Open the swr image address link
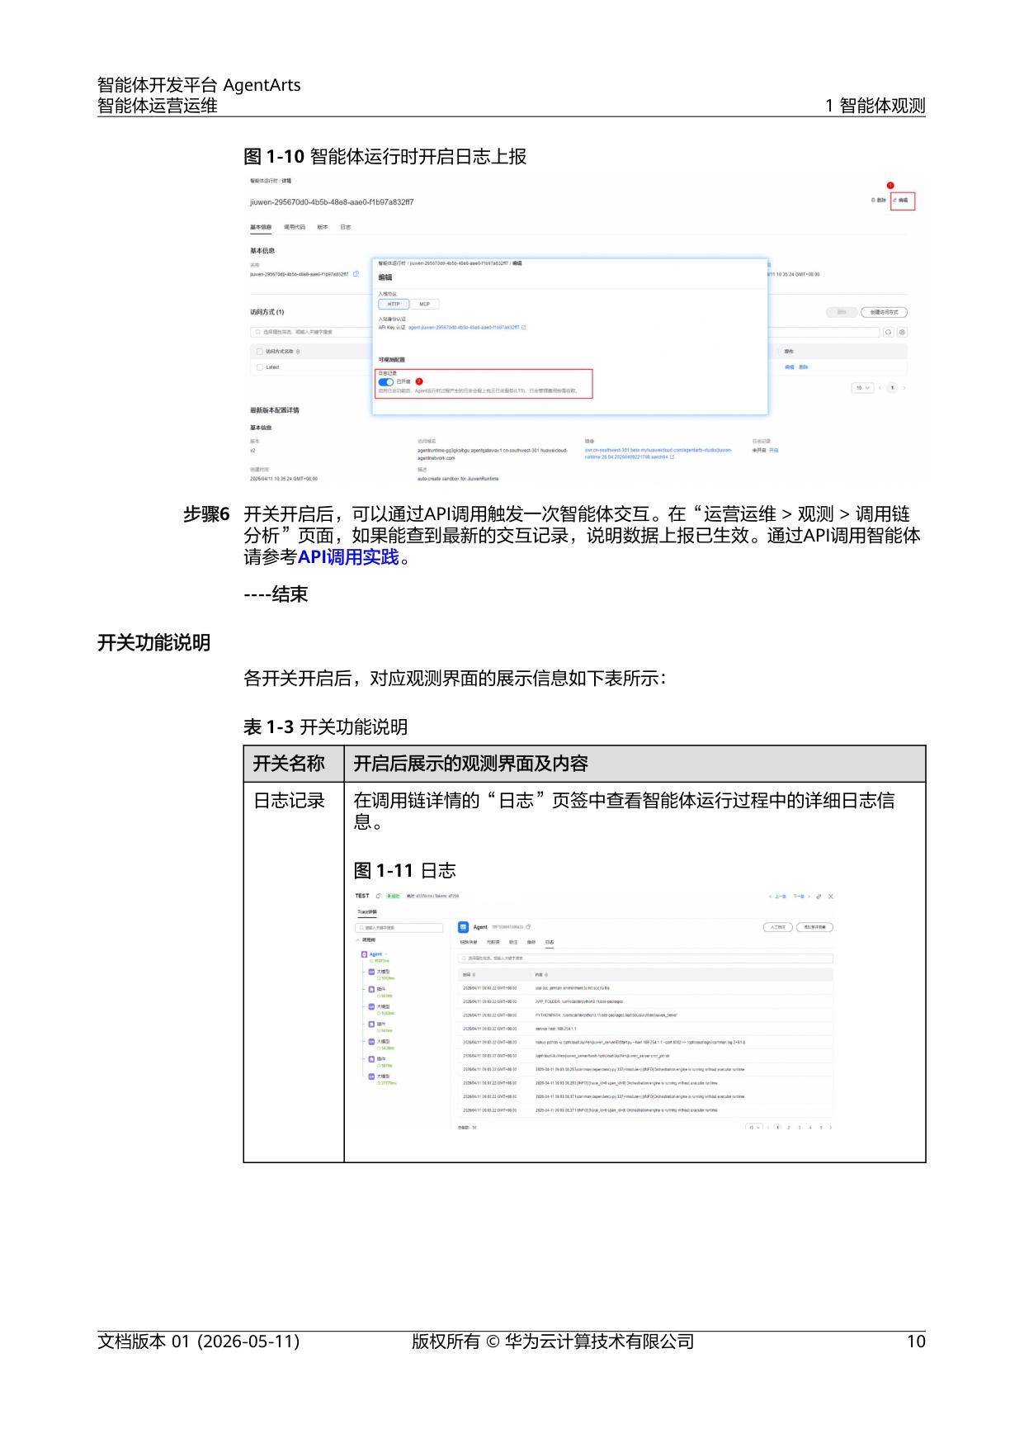The image size is (1024, 1448). pyautogui.click(x=658, y=453)
